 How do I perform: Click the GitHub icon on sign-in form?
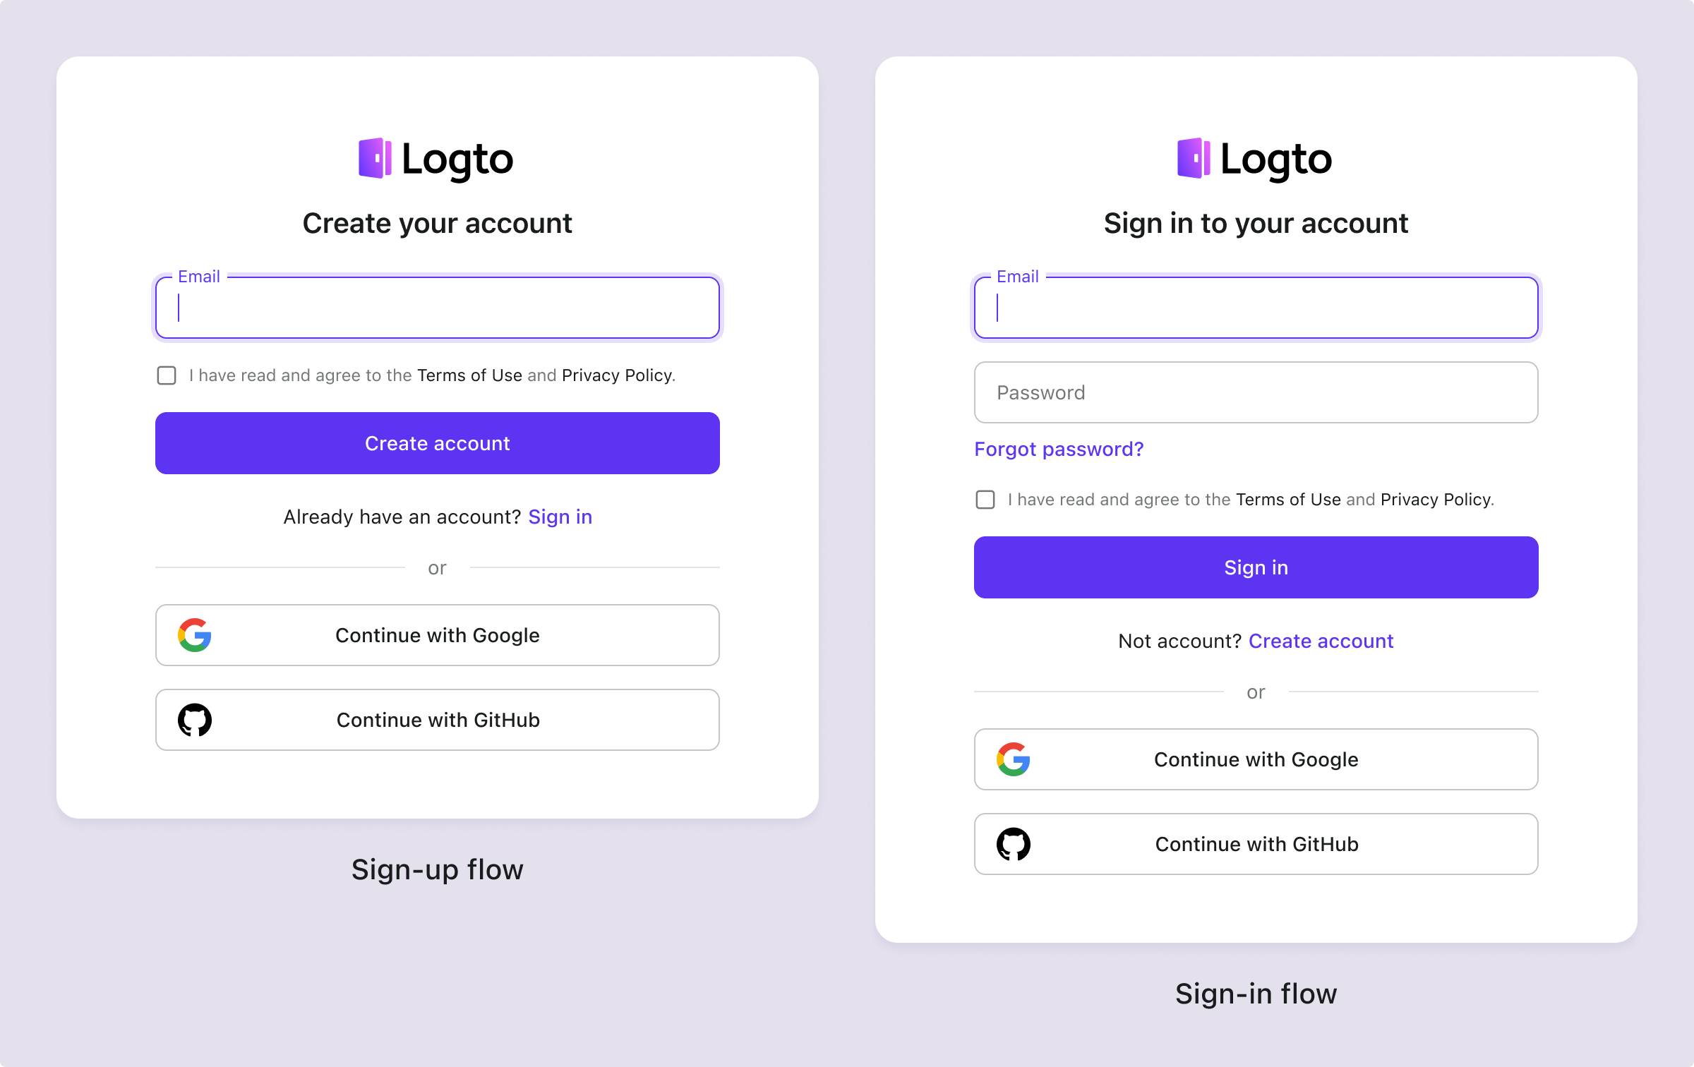click(1016, 843)
